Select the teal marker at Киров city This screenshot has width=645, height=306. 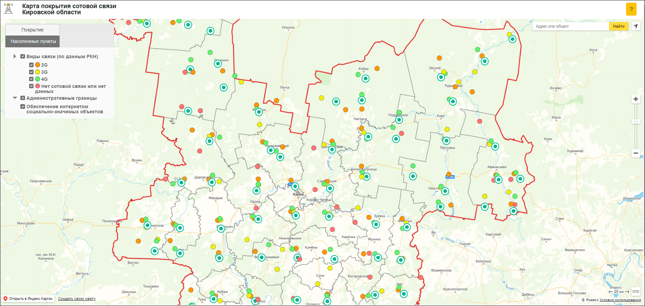pos(295,187)
